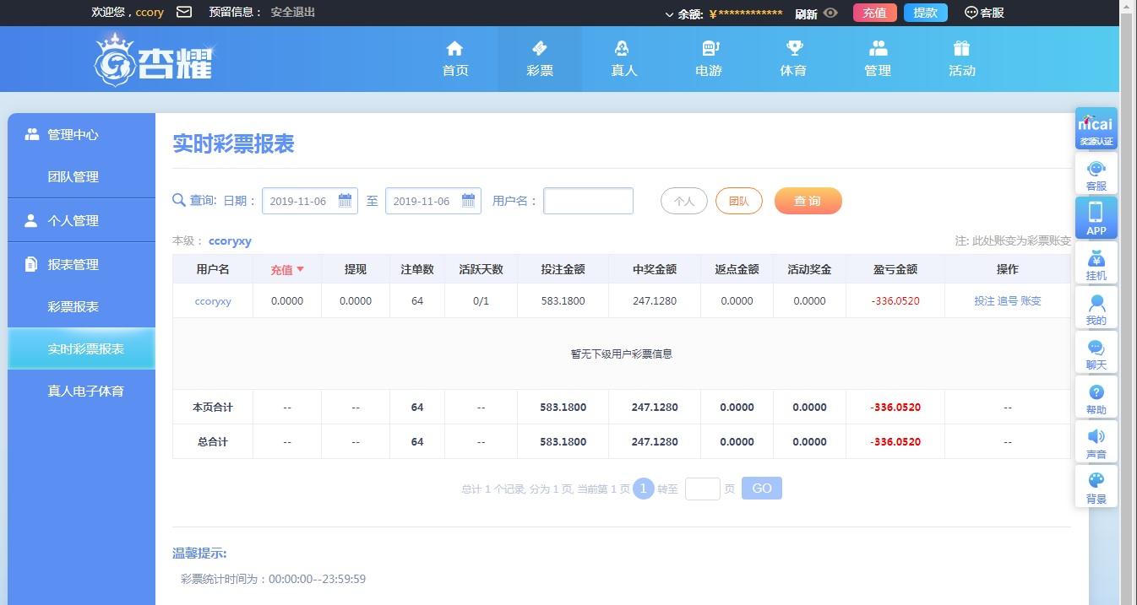Go to 首页 home nav item
Image resolution: width=1137 pixels, height=605 pixels.
point(455,59)
